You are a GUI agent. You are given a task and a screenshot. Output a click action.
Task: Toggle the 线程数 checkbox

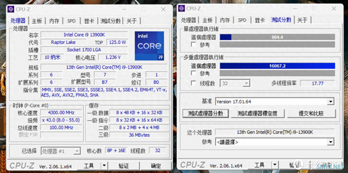point(194,83)
